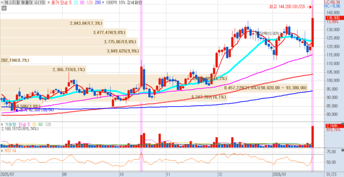
Task: Click the square marker before 에스티팜 매물대 수(10)
Action: coord(2,2)
